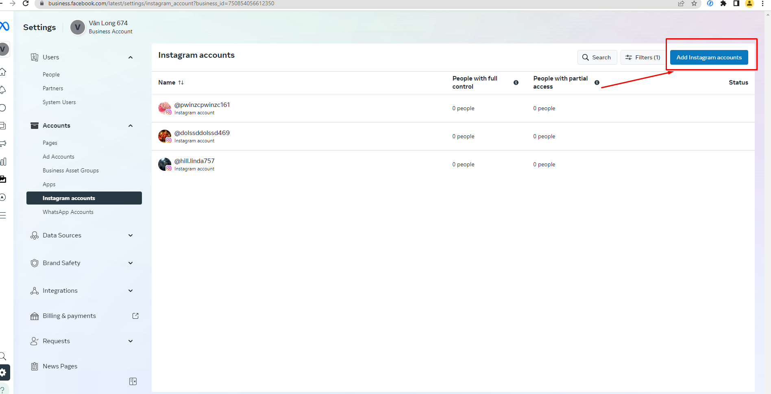Open browser extensions puzzle icon

(723, 3)
